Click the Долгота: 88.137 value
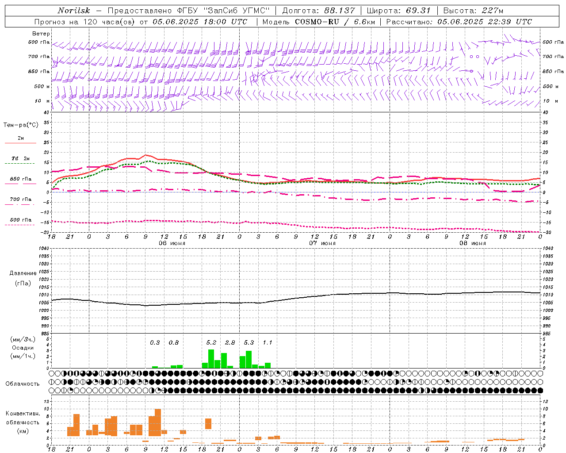The width and height of the screenshot is (566, 453). 318,11
